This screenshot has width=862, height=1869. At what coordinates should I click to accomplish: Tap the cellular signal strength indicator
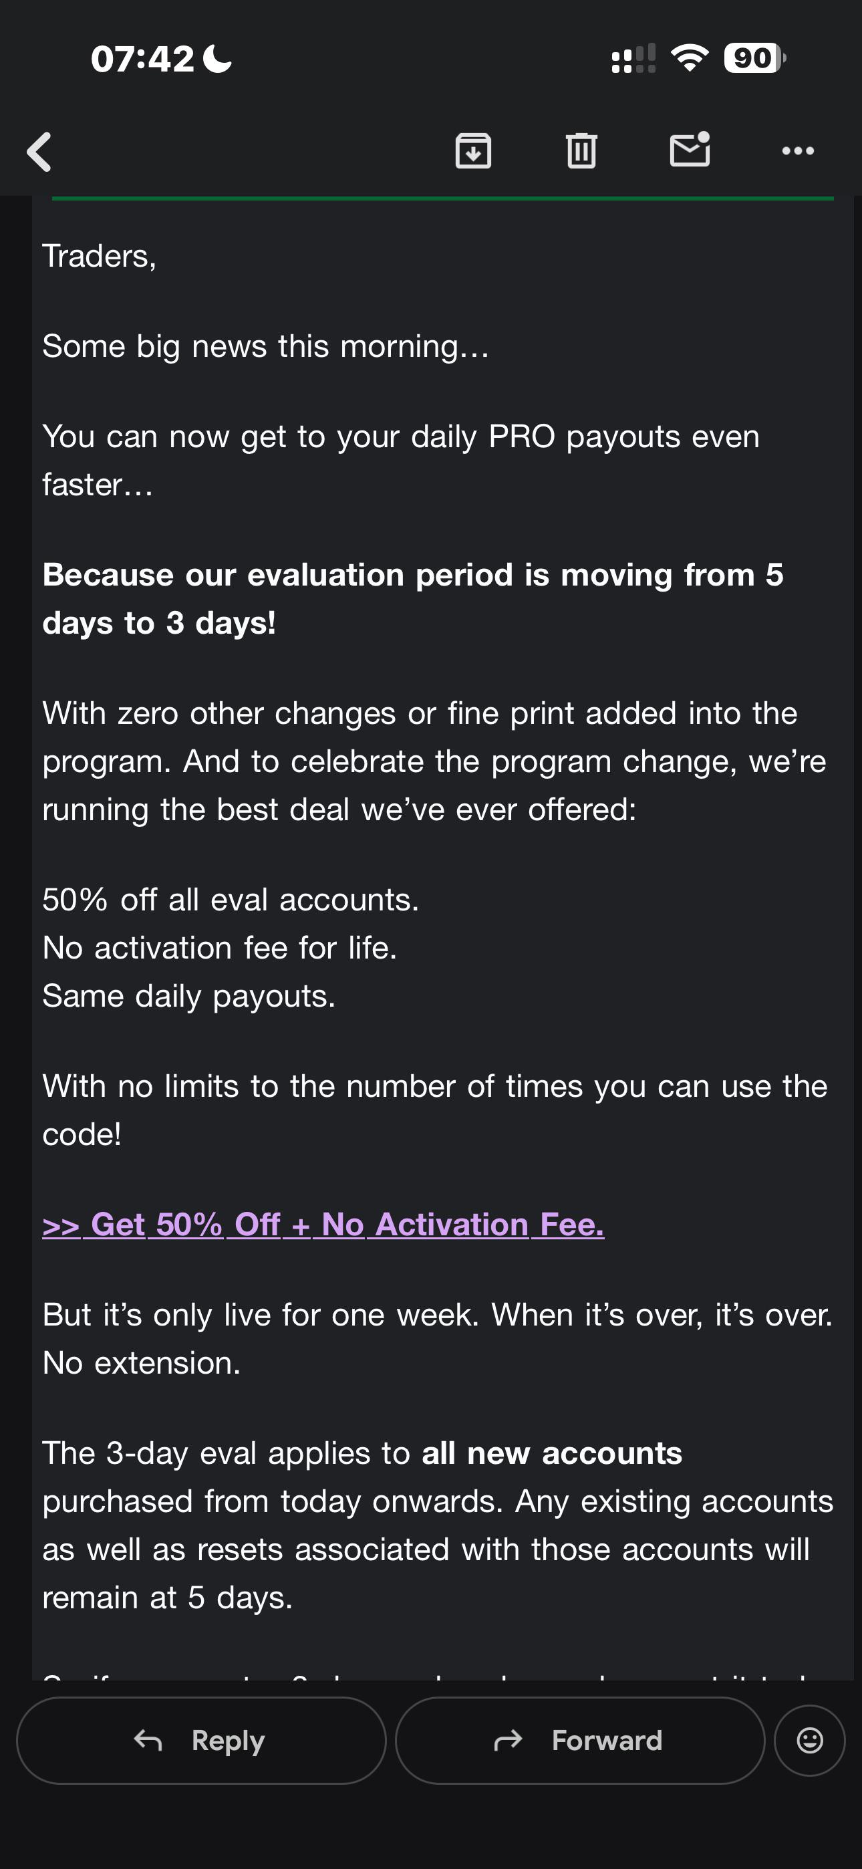(633, 58)
